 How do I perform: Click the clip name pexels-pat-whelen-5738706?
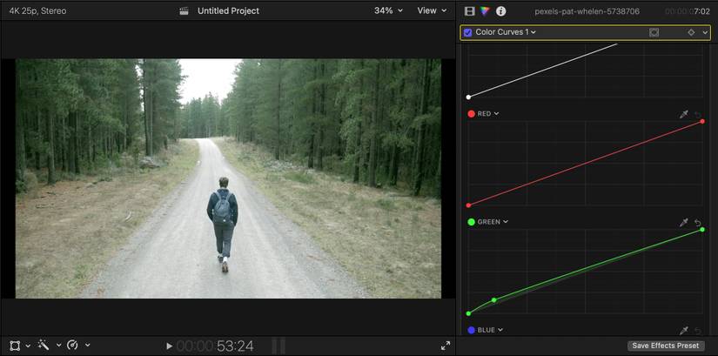coord(587,11)
